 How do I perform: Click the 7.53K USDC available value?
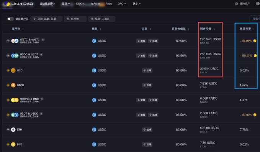point(209,84)
